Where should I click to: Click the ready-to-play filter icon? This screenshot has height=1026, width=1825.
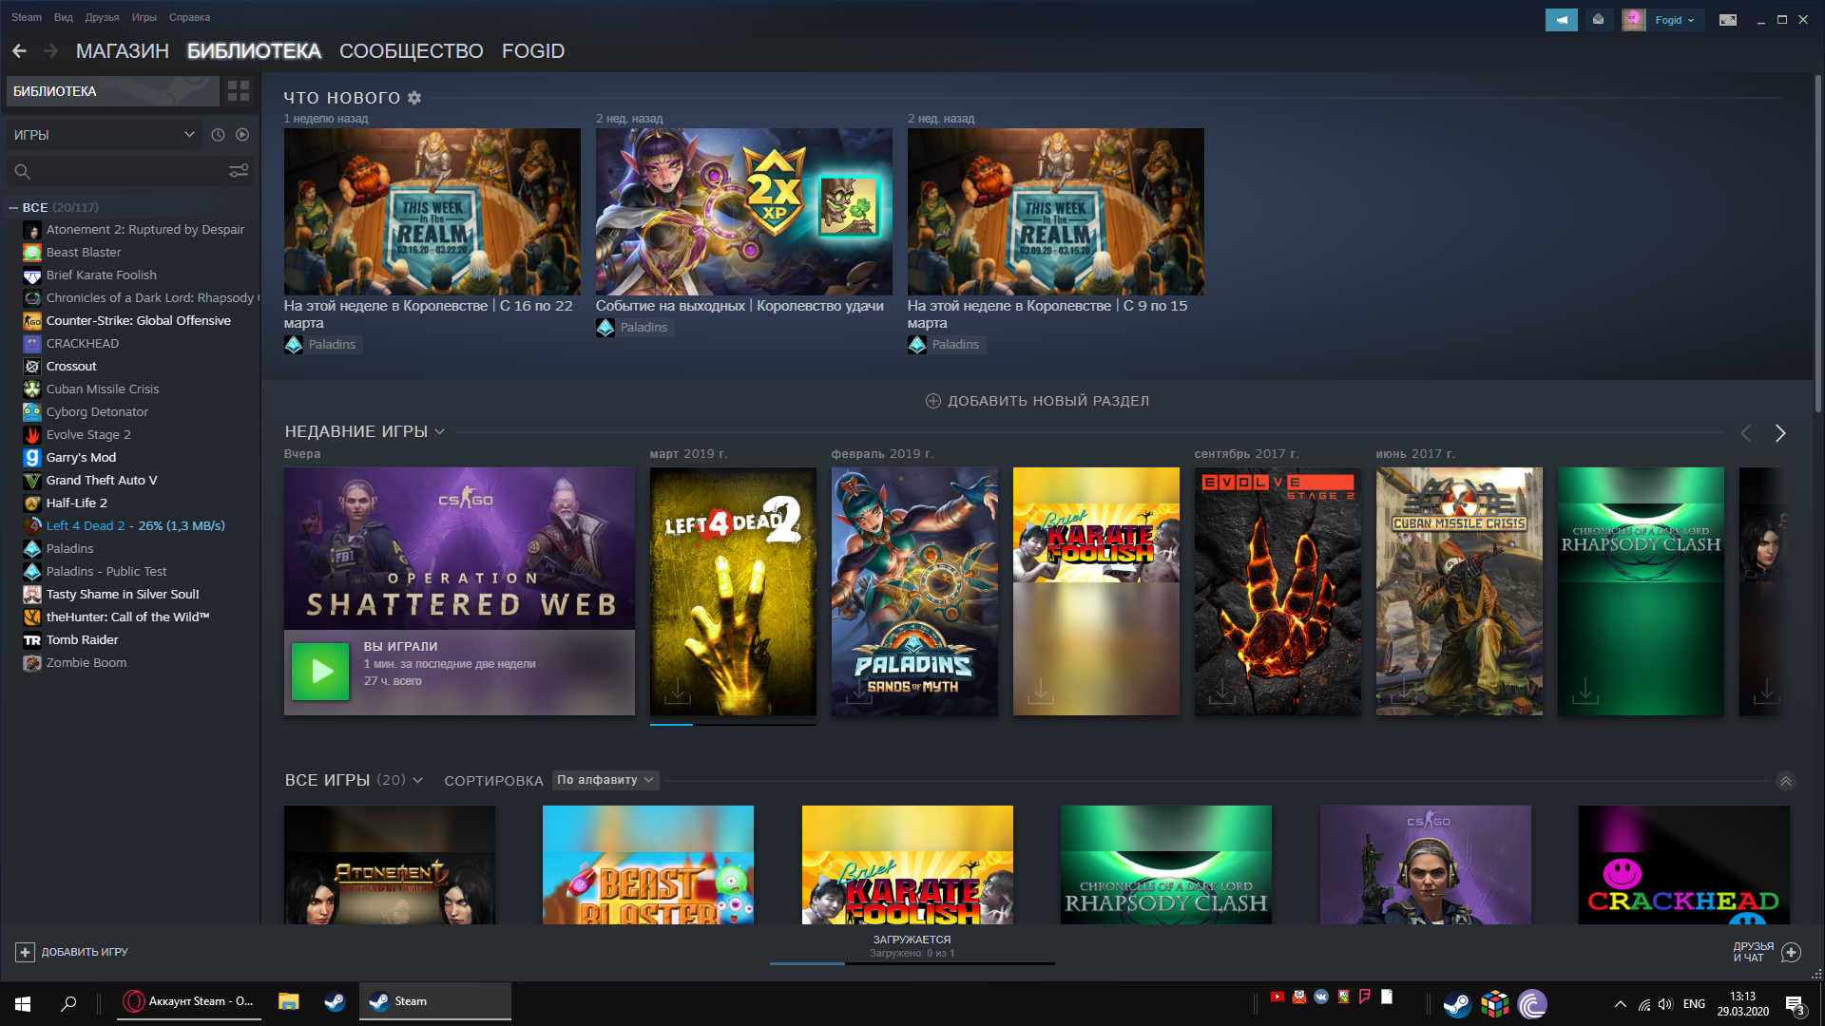pyautogui.click(x=242, y=135)
